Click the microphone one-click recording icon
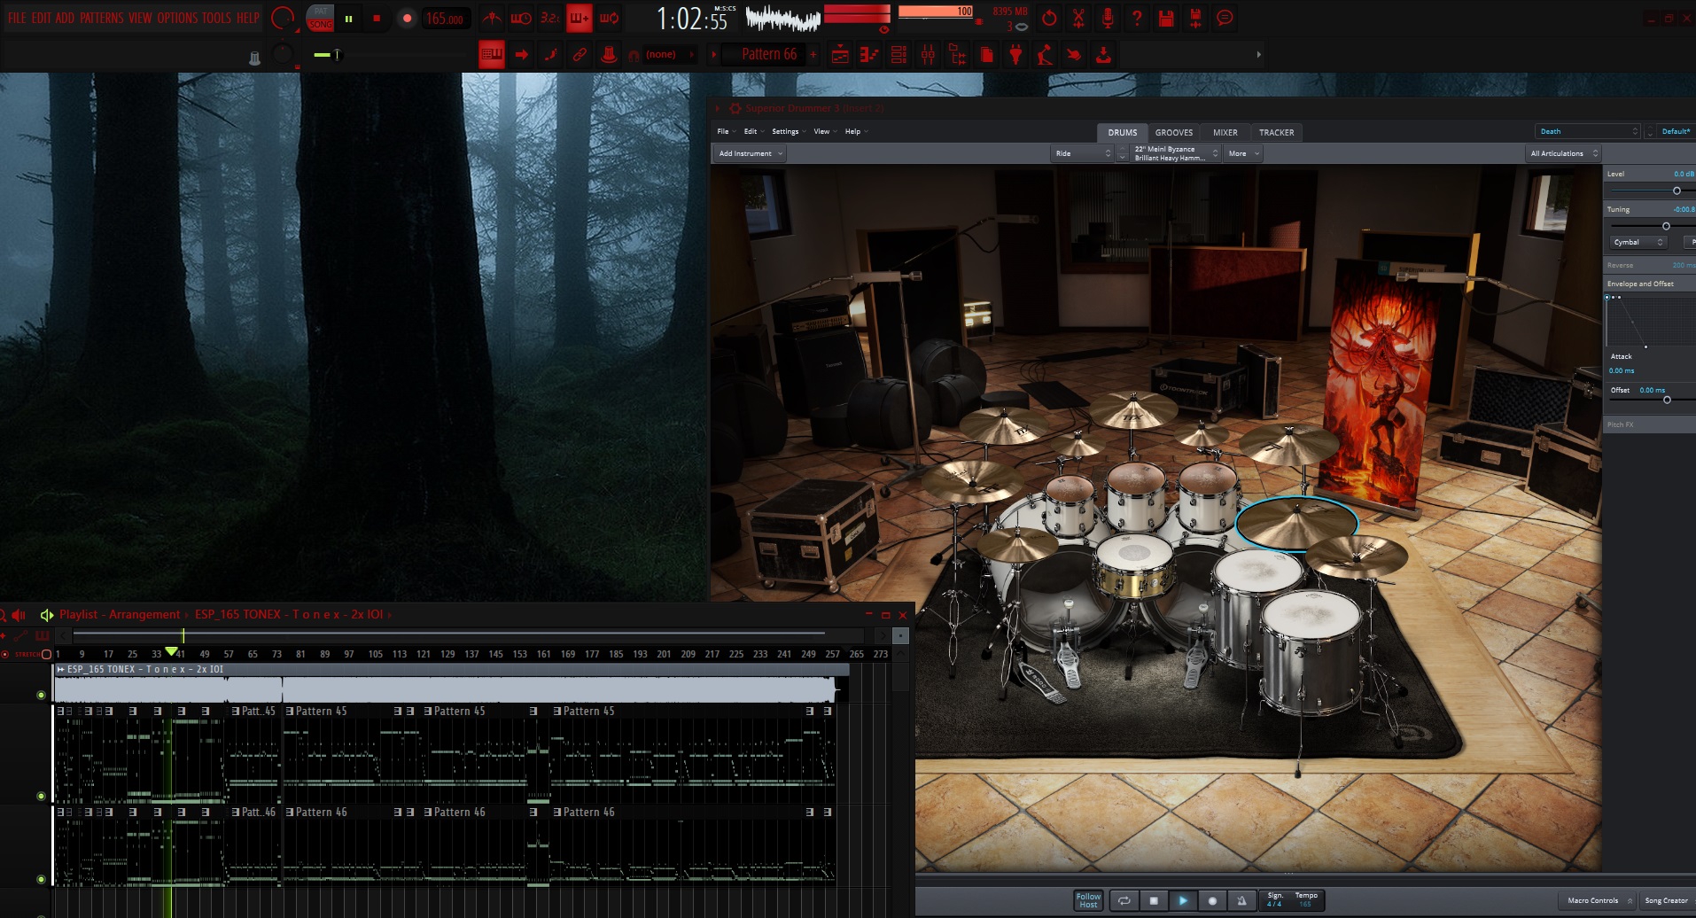1696x918 pixels. [1108, 18]
